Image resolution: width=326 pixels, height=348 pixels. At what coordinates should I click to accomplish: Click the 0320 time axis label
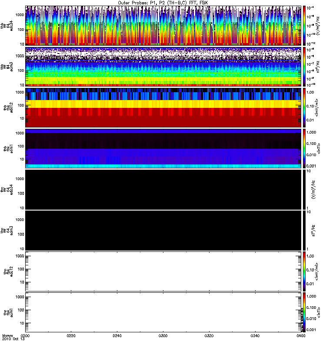[209, 335]
